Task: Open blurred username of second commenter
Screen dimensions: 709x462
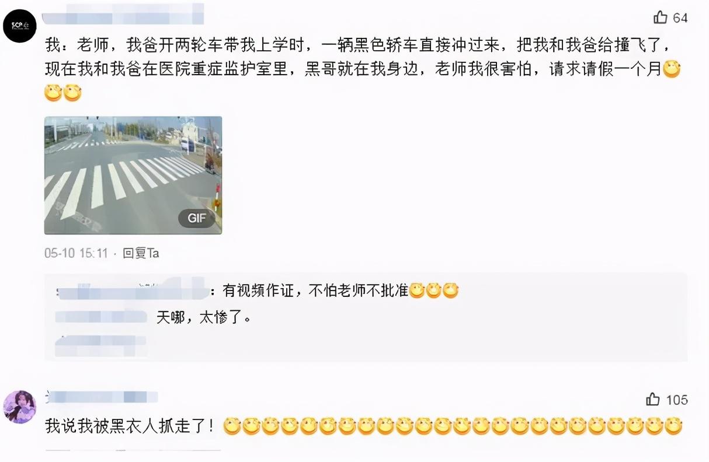Action: (102, 397)
